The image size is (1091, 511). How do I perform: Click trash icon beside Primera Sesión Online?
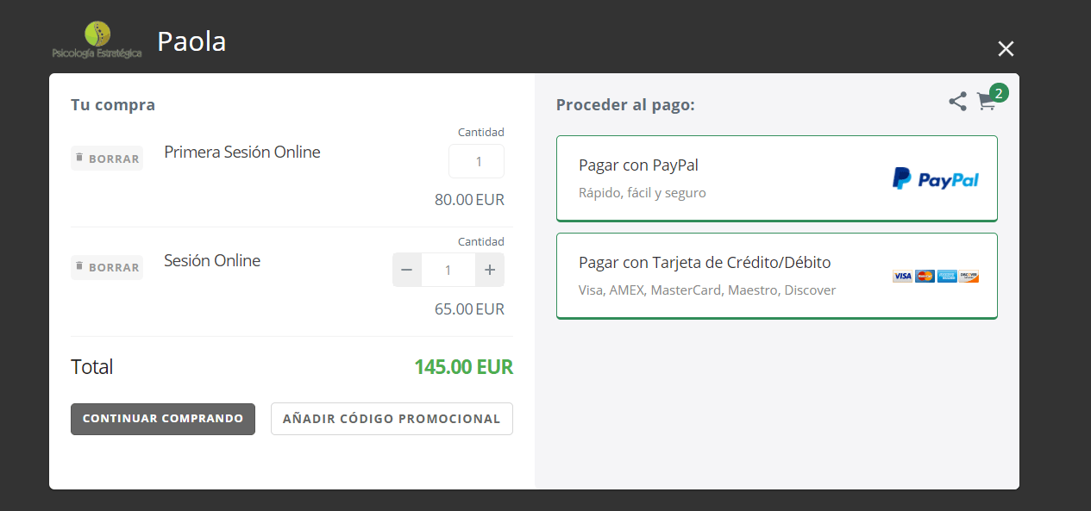pyautogui.click(x=79, y=158)
